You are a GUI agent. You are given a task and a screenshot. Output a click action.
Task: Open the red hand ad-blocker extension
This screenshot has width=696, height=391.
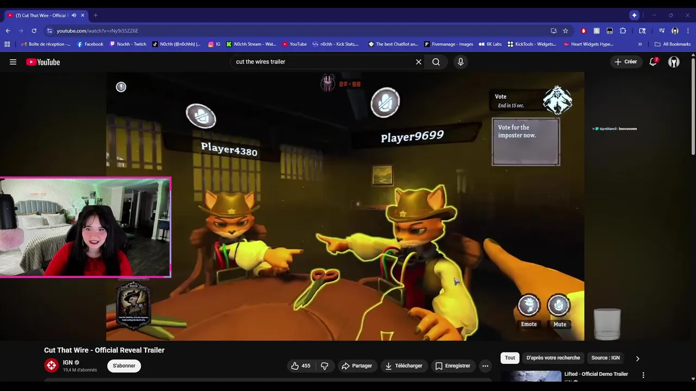tap(583, 31)
